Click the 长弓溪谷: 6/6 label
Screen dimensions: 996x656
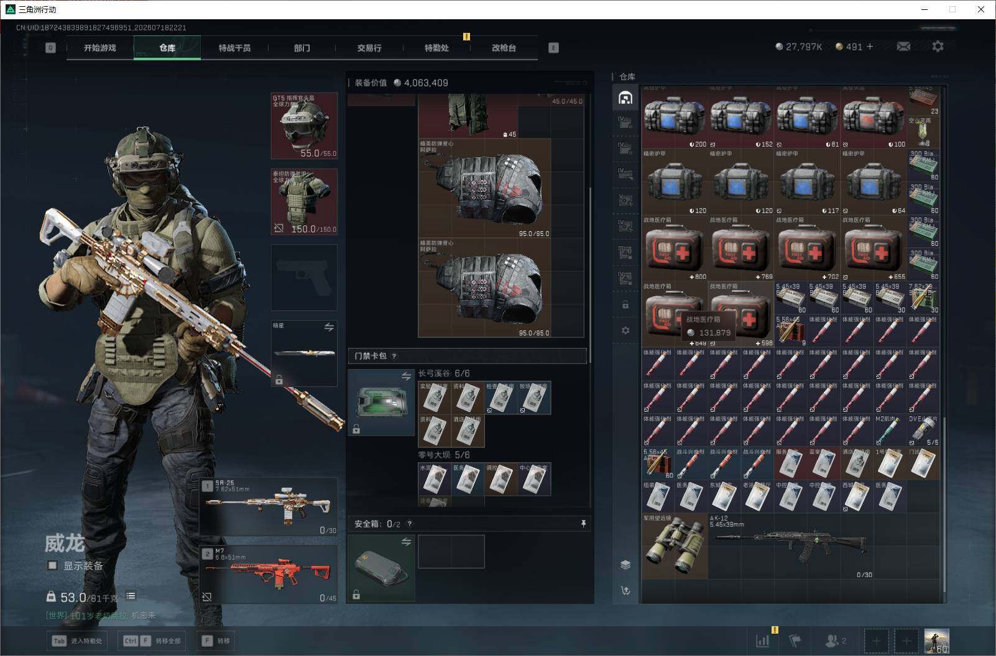click(444, 373)
